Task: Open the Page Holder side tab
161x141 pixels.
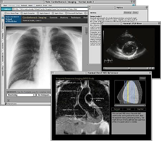Action: point(3,71)
